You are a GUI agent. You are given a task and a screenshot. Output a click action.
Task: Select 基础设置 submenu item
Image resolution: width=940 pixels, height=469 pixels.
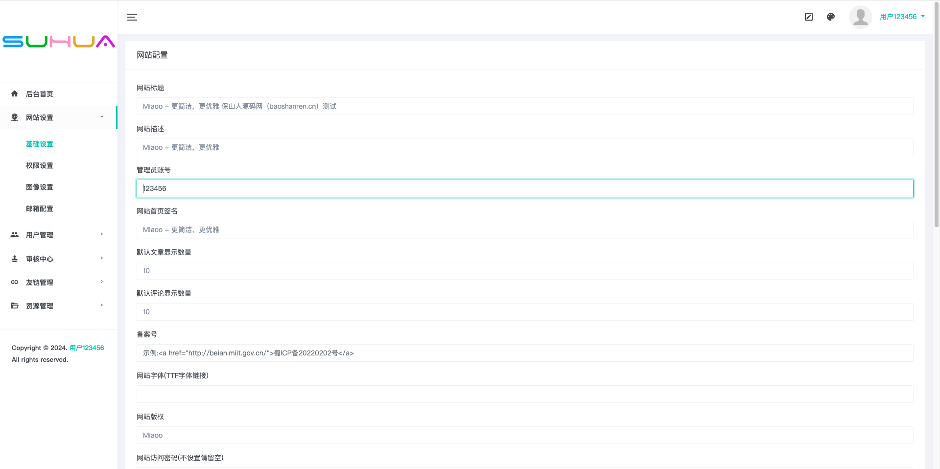40,144
